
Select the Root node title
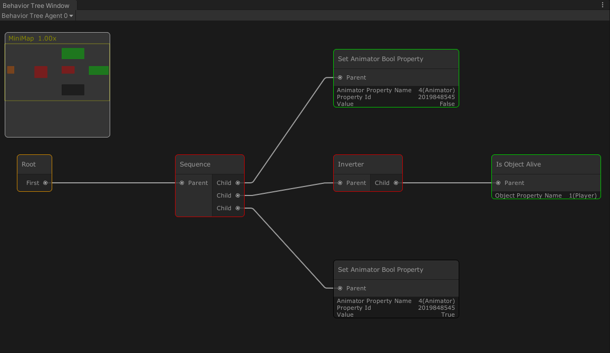[28, 164]
